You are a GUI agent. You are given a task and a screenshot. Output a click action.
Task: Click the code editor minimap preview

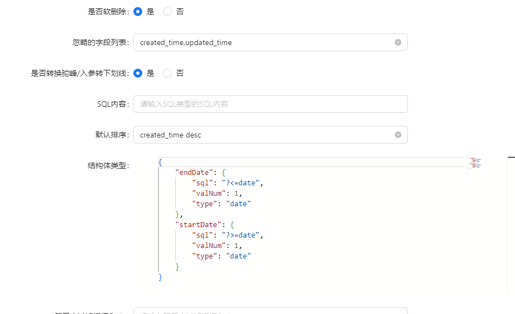click(475, 163)
